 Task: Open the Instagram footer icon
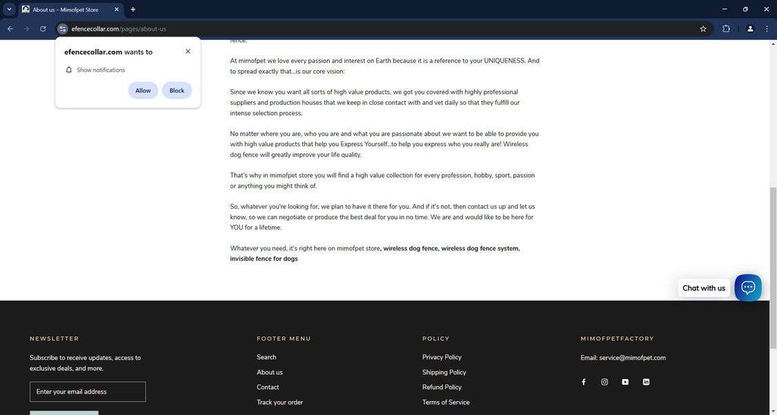[x=604, y=382]
